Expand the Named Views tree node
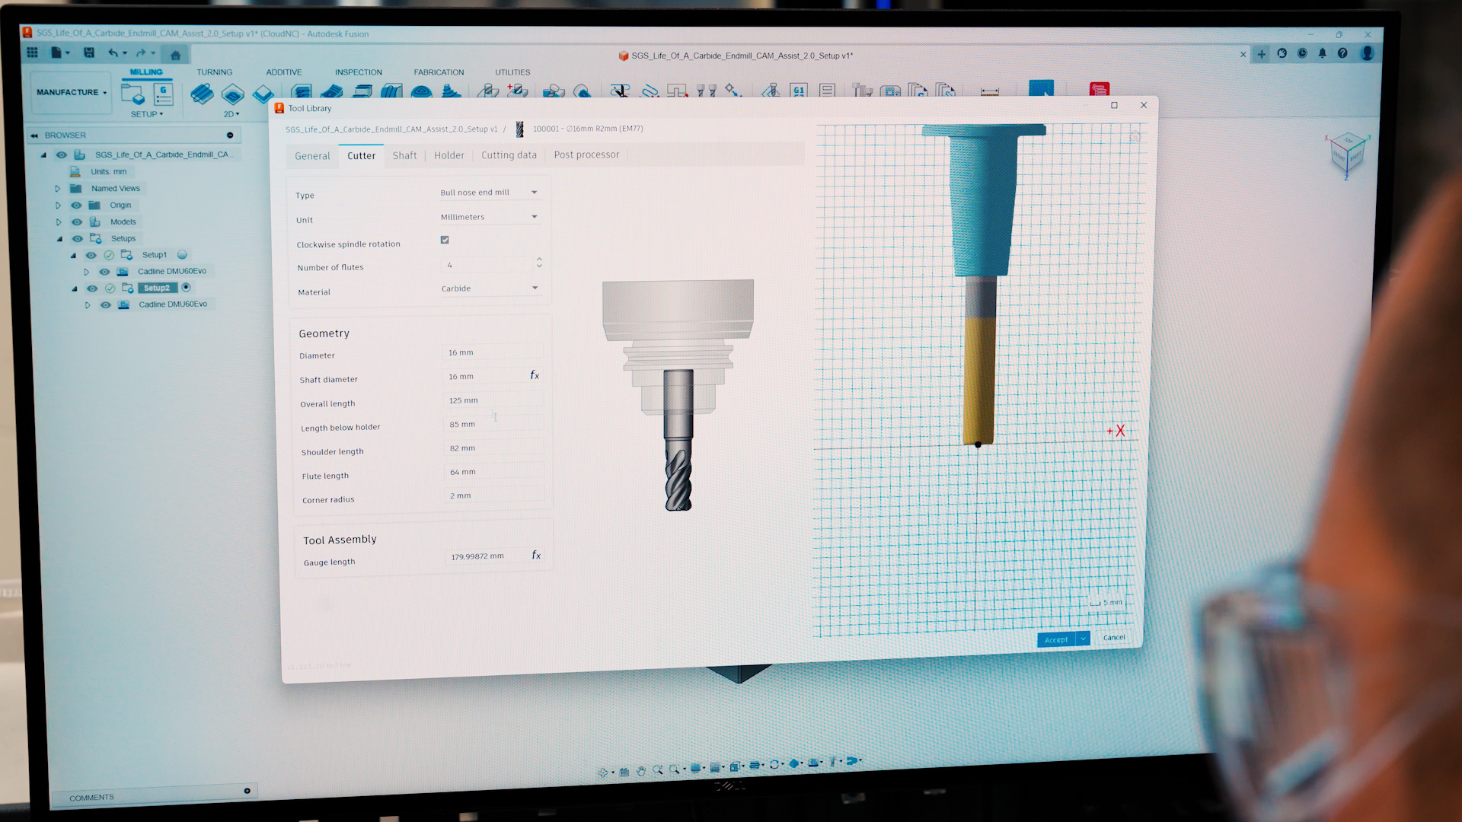This screenshot has height=822, width=1462. coord(57,188)
